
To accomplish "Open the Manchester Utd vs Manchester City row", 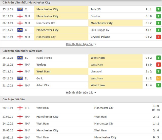I will (81, 23).
